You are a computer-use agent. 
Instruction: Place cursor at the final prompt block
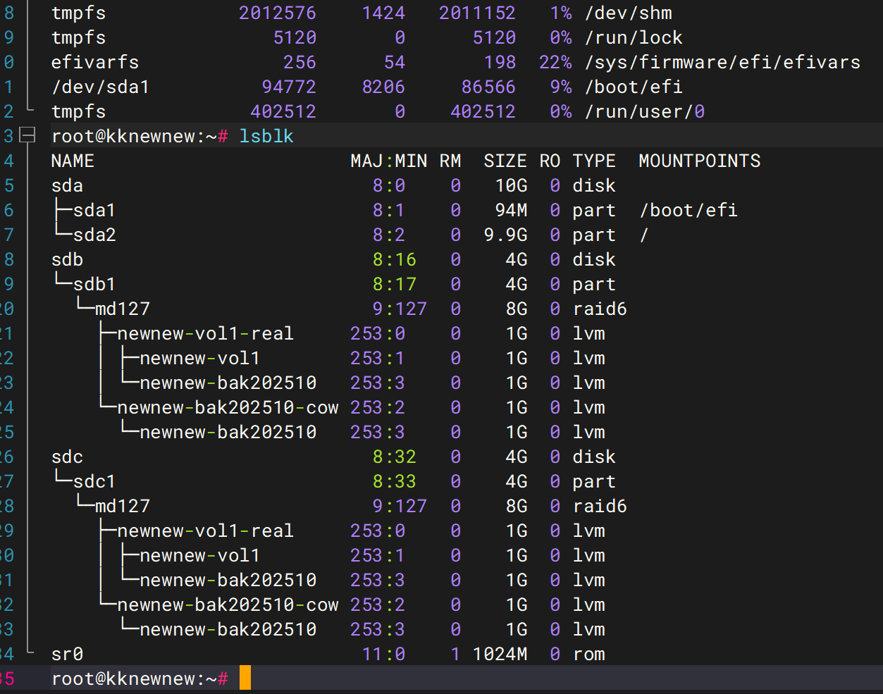click(245, 678)
